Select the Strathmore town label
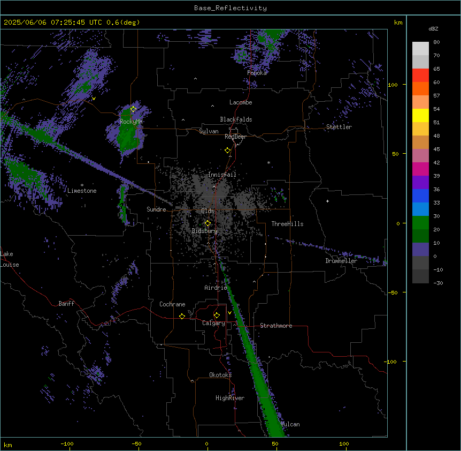 click(276, 326)
